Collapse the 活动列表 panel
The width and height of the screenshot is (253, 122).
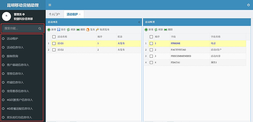(139, 22)
